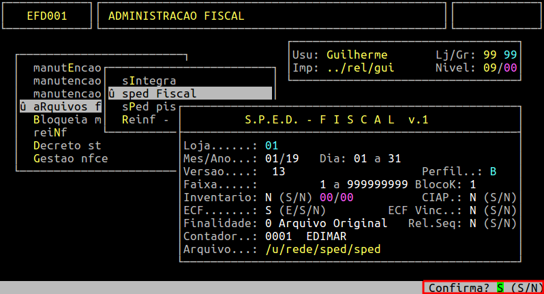Choose the Gestao nfce menu entry
Screen dimensions: 544x294
point(70,158)
